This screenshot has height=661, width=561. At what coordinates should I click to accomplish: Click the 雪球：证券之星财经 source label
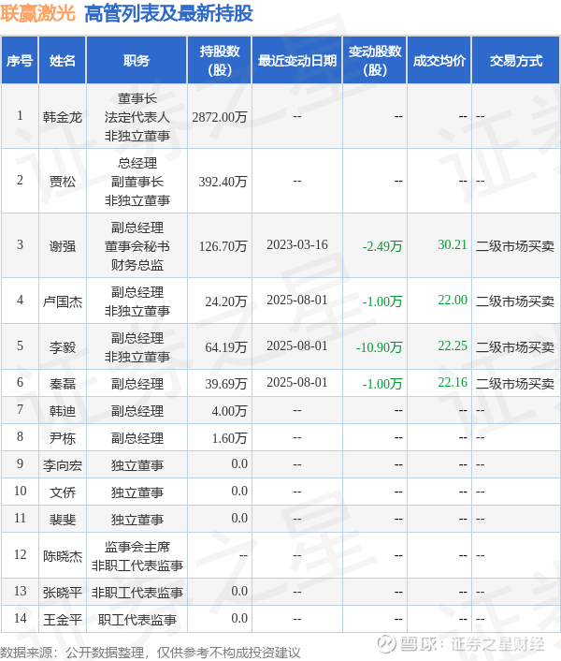click(x=460, y=644)
